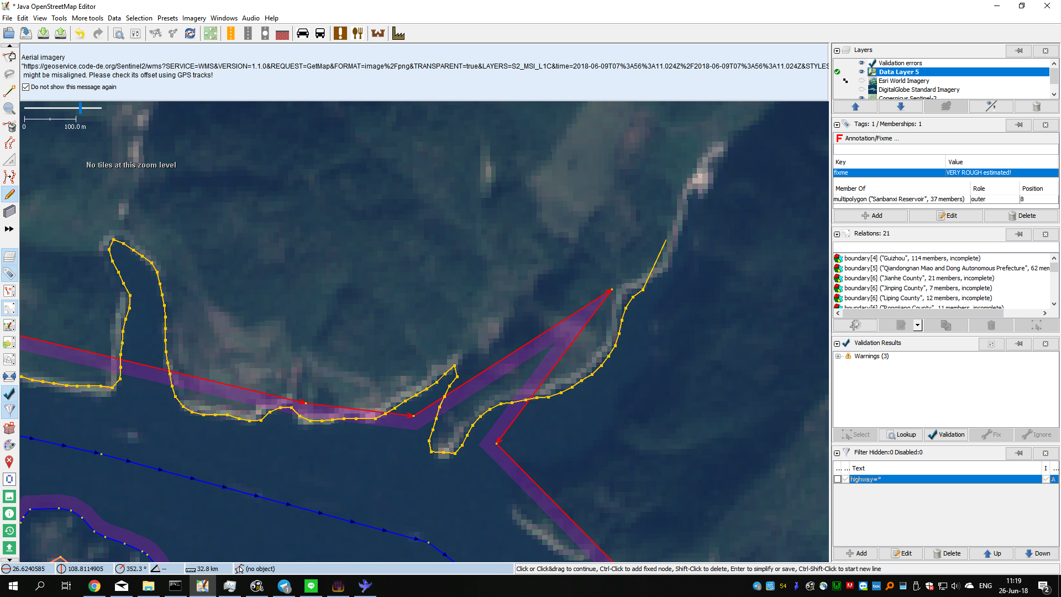Screen dimensions: 1061x597
Task: Expand the Warnings (3) tree node
Action: (838, 356)
